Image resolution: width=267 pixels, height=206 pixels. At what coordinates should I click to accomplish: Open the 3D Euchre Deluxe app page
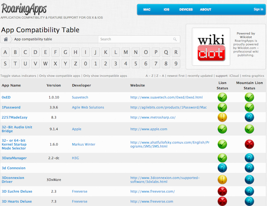[17, 191]
